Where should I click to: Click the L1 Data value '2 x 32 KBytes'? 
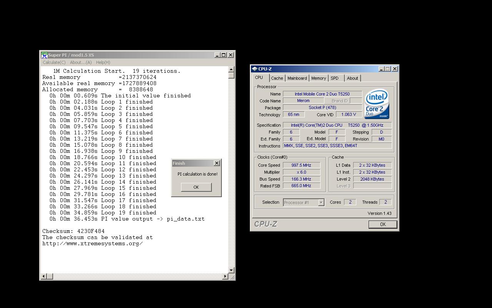[372, 165]
